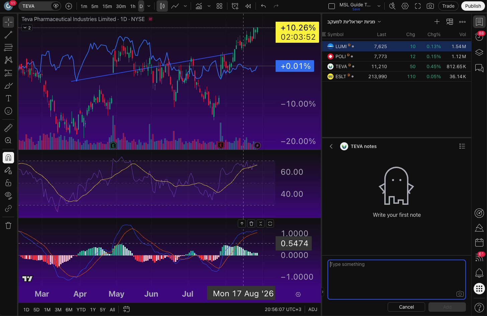Open indicator templates grid icon
The height and width of the screenshot is (316, 487).
click(x=219, y=6)
